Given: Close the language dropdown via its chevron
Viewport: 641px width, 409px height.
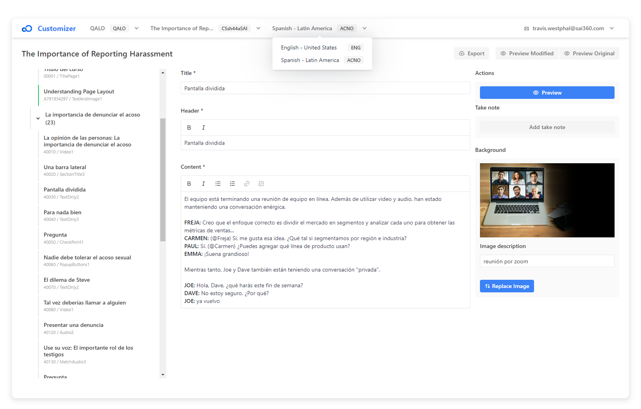Looking at the screenshot, I should [x=365, y=28].
